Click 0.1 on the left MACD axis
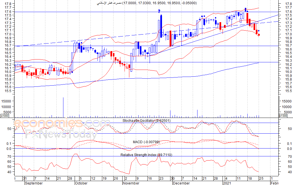 (9, 143)
